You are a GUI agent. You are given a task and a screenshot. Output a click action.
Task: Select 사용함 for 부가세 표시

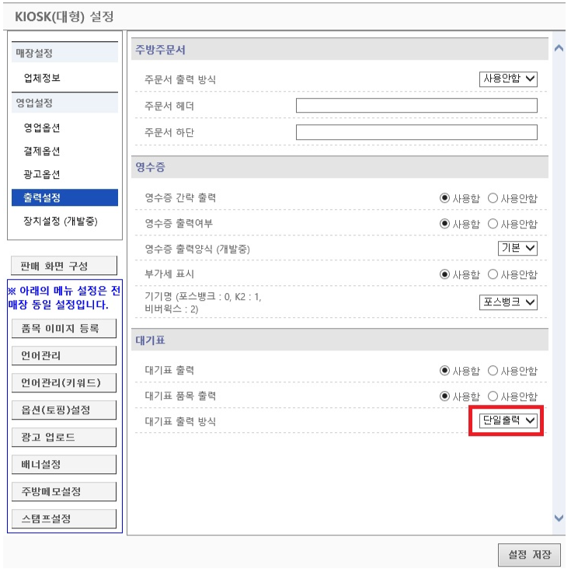(x=444, y=274)
